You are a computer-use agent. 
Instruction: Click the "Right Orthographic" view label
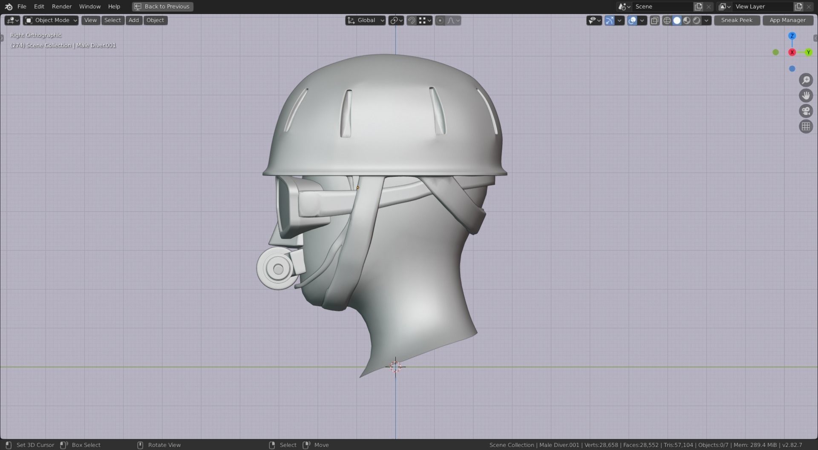tap(36, 35)
